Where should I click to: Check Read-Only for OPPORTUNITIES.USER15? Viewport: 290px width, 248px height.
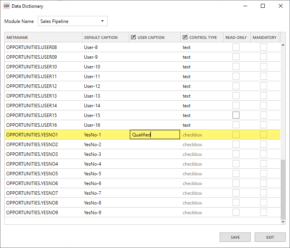[236, 115]
